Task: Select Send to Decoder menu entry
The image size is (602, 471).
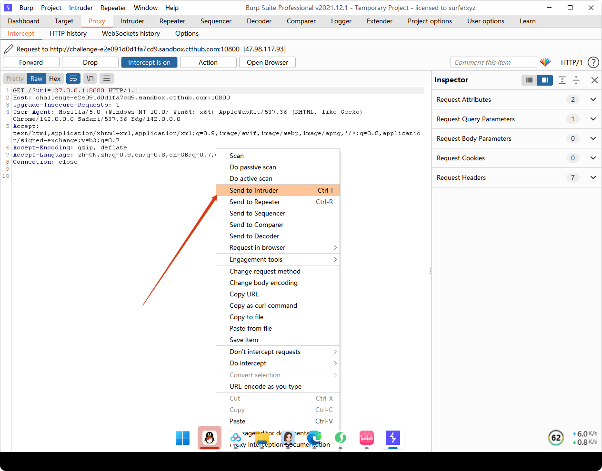Action: [278, 236]
